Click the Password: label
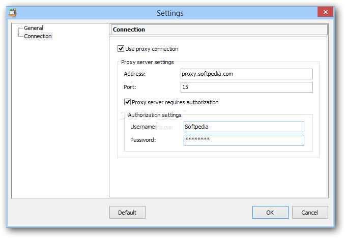Screen dimensions: 345x238 143,140
